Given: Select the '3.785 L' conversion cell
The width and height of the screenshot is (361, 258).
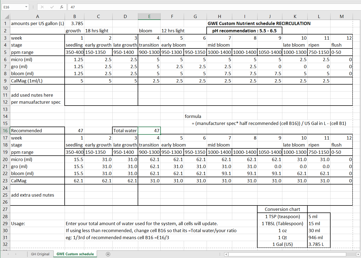Looking at the screenshot, I should (319, 244).
